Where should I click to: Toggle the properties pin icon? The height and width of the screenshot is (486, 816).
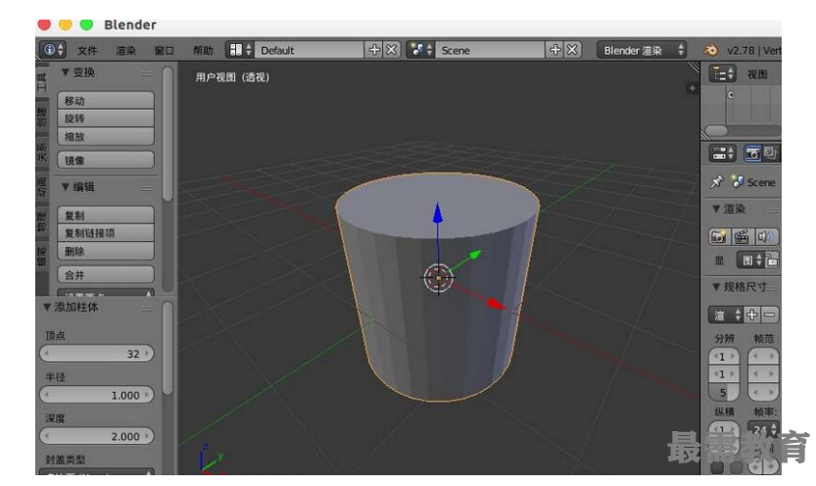(x=717, y=182)
